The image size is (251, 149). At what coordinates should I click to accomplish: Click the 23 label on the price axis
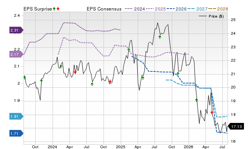click(233, 47)
